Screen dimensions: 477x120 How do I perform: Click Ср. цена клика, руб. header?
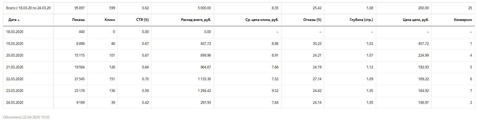point(262,20)
